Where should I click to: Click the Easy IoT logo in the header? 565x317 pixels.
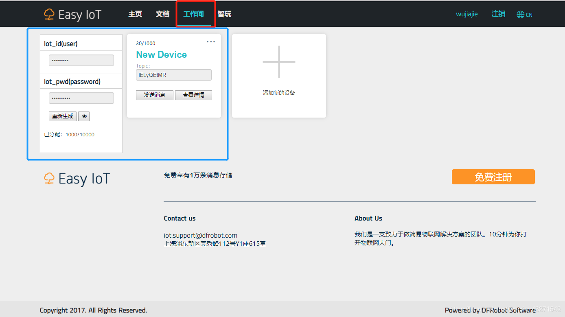click(x=72, y=15)
